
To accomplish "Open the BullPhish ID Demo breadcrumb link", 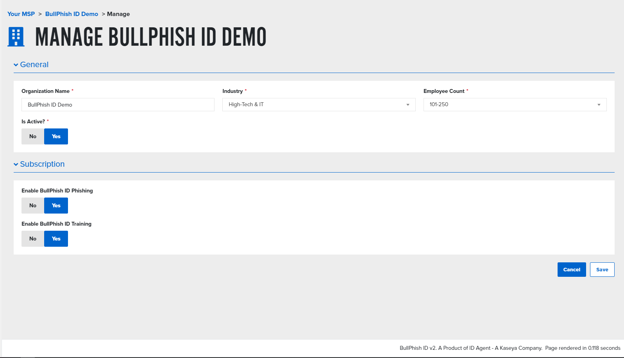I will coord(72,14).
